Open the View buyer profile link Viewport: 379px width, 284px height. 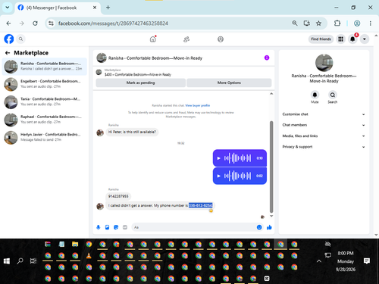coord(198,105)
